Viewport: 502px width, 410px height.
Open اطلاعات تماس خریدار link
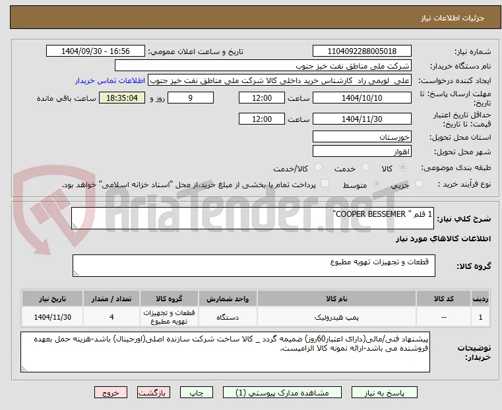click(110, 80)
